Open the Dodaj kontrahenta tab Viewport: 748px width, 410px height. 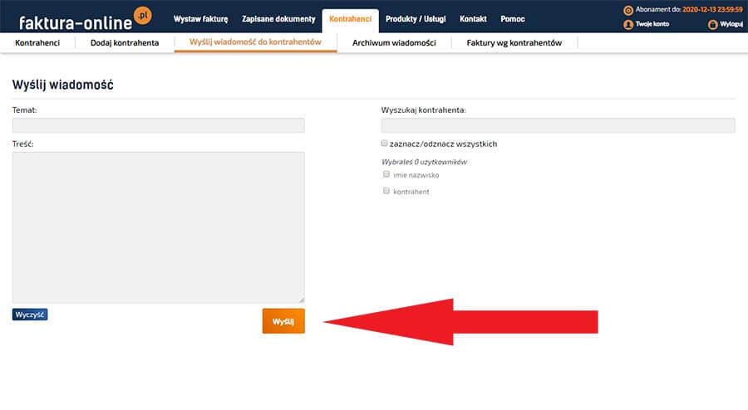click(125, 43)
